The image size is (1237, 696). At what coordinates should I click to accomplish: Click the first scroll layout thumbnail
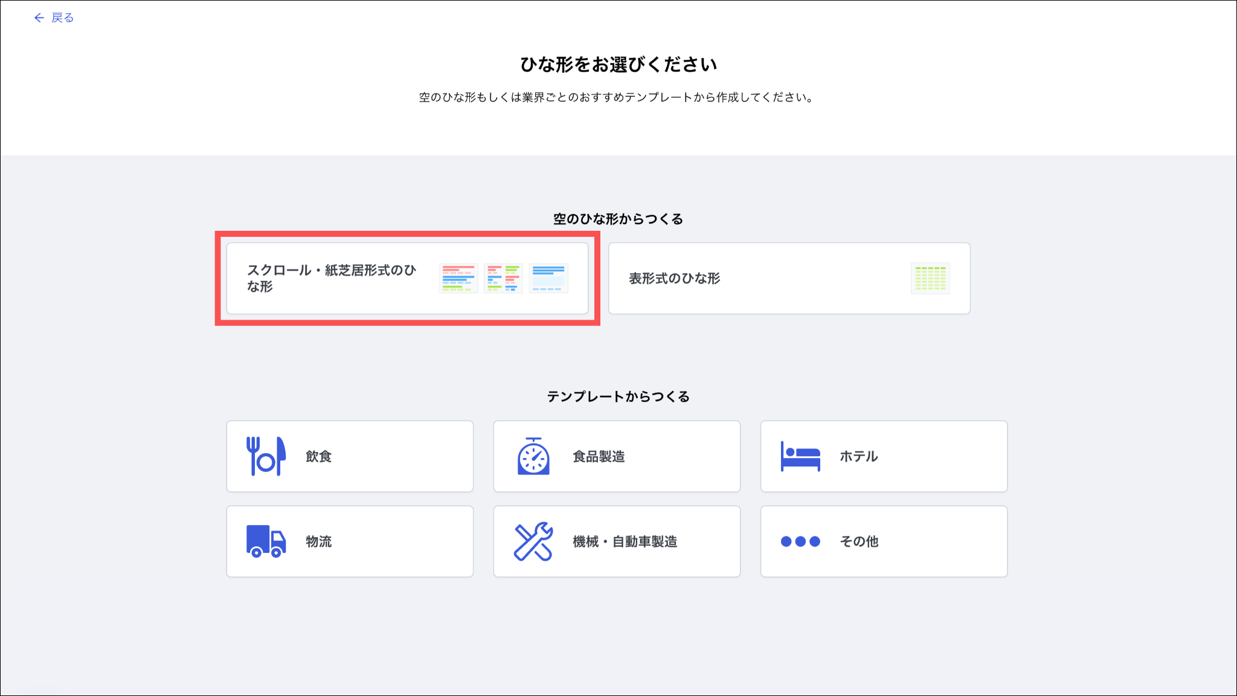click(x=458, y=279)
